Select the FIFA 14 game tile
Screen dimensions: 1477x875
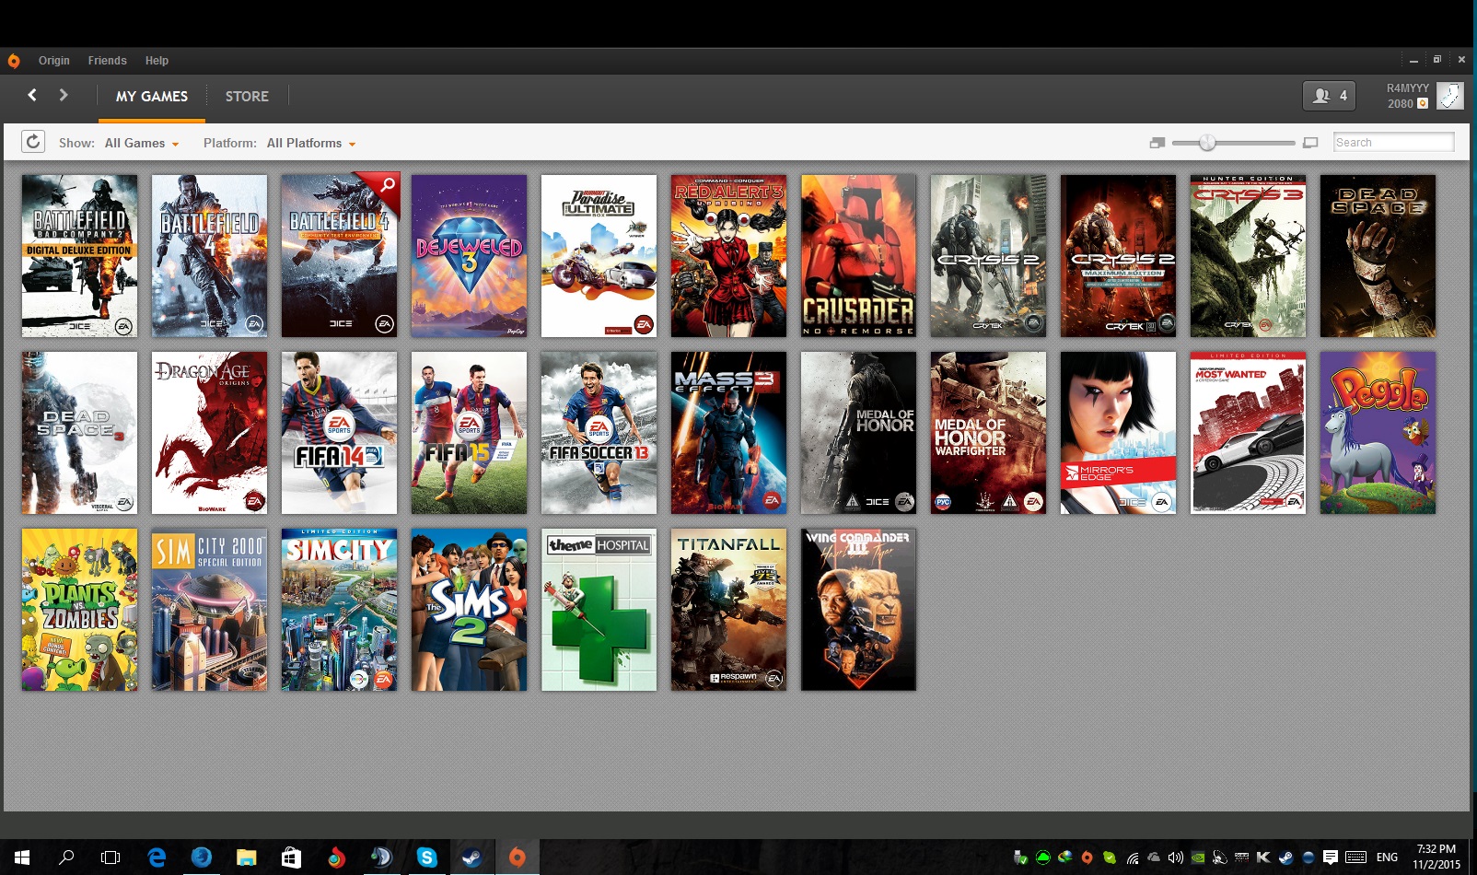[x=340, y=433]
